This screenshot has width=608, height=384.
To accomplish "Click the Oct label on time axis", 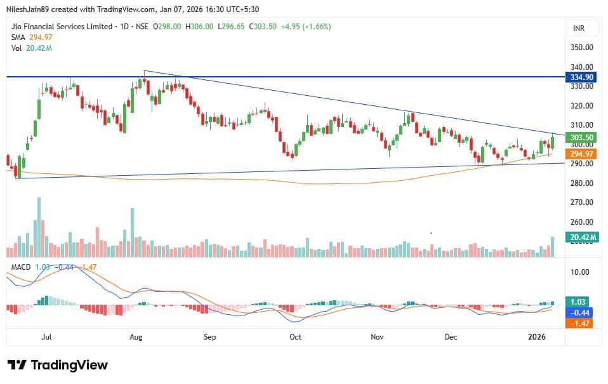I will (296, 336).
